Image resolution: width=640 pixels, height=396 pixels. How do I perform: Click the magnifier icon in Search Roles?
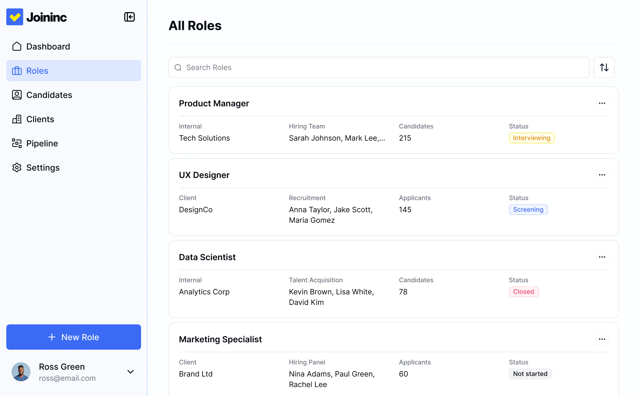(178, 67)
